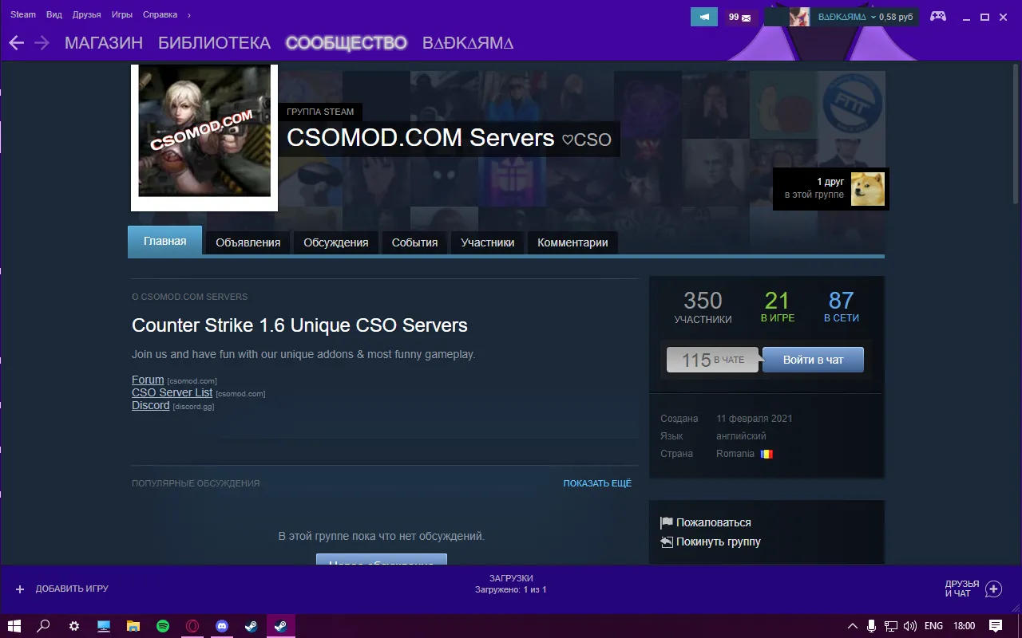
Task: Open the Игры menu
Action: (122, 14)
